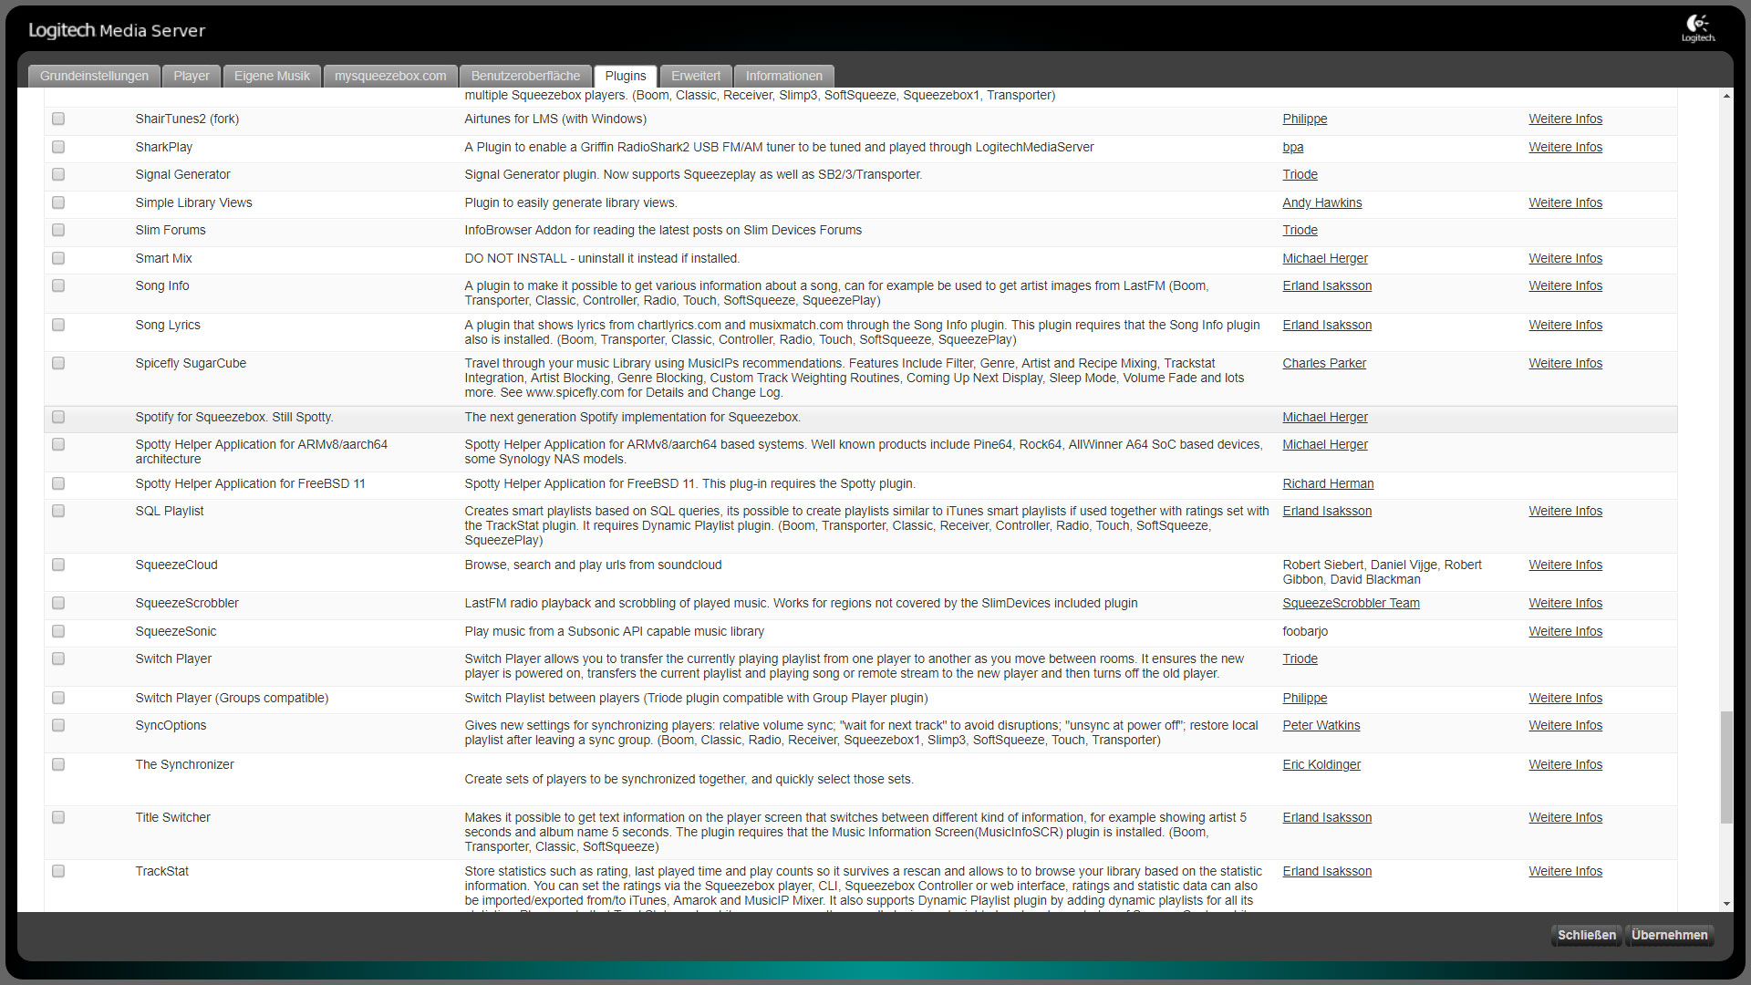Enable the SyncOptions checkbox
Image resolution: width=1751 pixels, height=985 pixels.
(58, 725)
